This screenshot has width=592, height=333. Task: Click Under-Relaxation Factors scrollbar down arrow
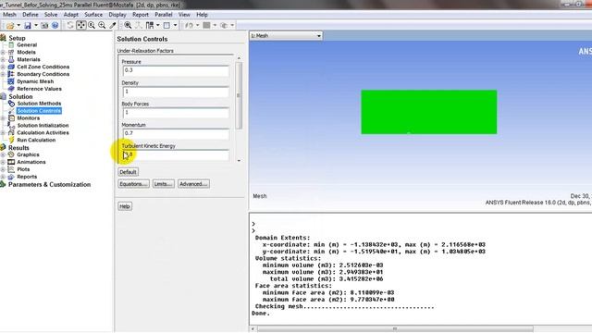[x=239, y=161]
